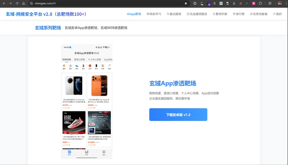288x165 pixels.
Task: Open the orange iPhone17 product image
Action: (99, 86)
